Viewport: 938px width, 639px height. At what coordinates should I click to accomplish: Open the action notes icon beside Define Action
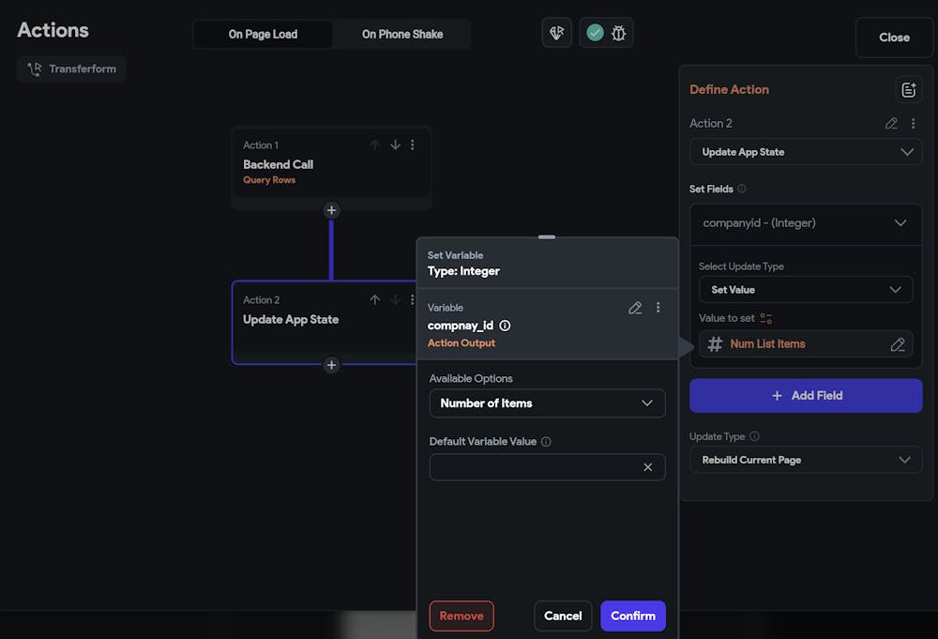pyautogui.click(x=908, y=90)
